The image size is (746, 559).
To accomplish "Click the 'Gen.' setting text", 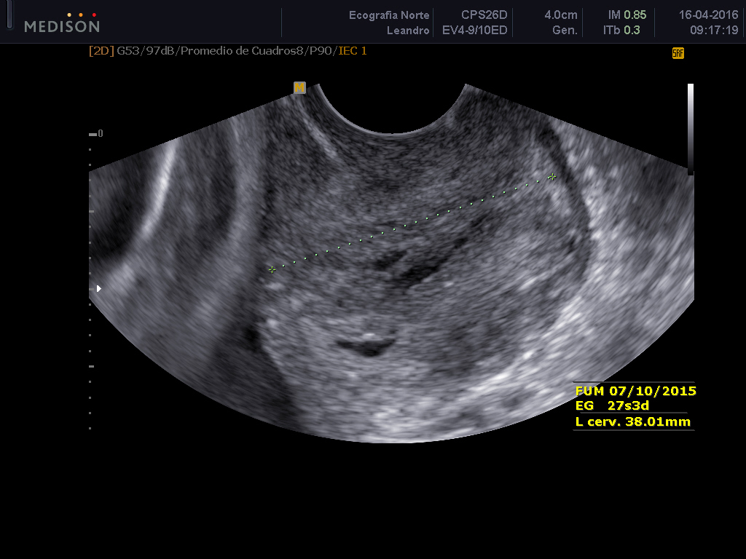I will 565,31.
